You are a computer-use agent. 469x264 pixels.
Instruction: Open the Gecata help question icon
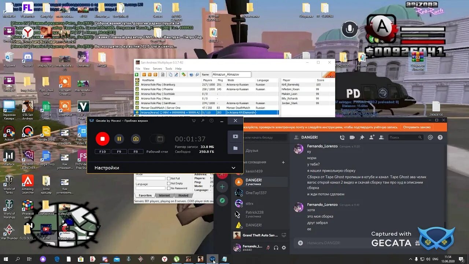(x=211, y=121)
